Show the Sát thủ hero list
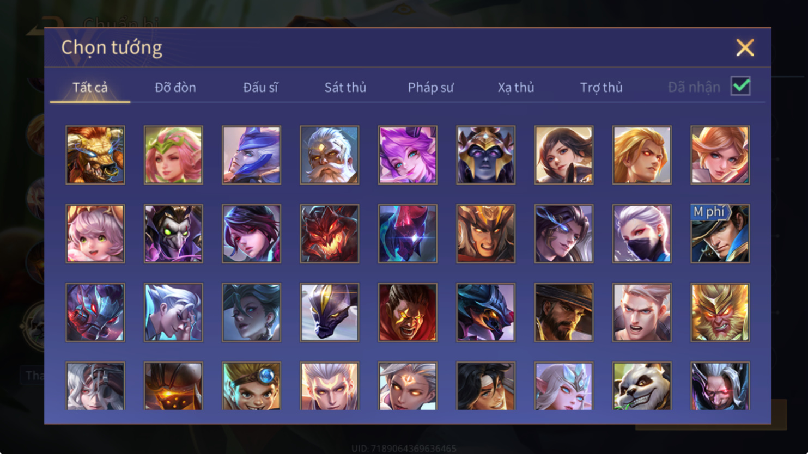This screenshot has height=454, width=808. pyautogui.click(x=345, y=87)
